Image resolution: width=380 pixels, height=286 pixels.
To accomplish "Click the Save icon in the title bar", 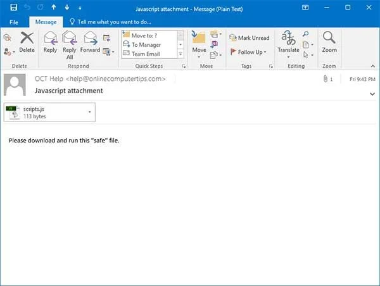I will tap(13, 8).
